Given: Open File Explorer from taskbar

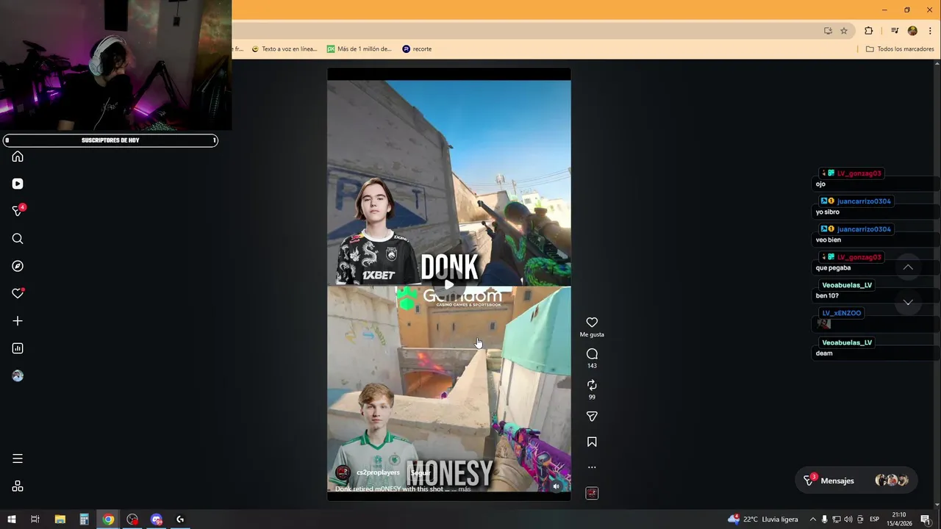Looking at the screenshot, I should pos(60,519).
